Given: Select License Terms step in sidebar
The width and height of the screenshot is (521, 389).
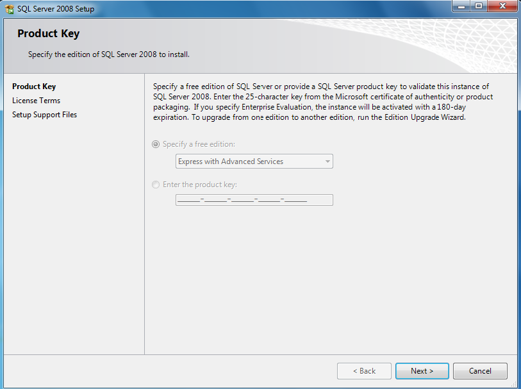Looking at the screenshot, I should (37, 101).
